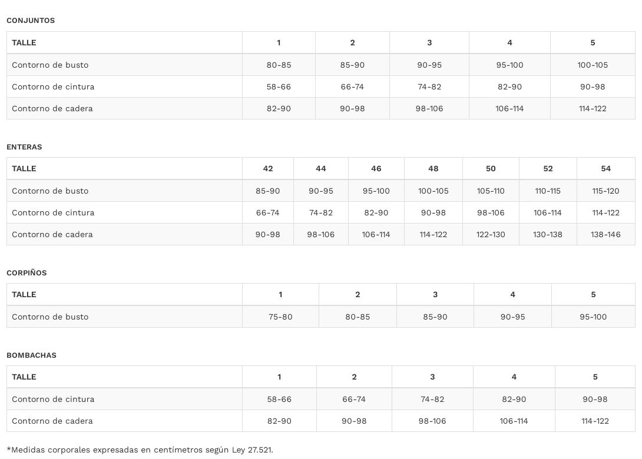Click the 138-146 hip value in Enteras
Screen dimensions: 642x459
pos(605,235)
